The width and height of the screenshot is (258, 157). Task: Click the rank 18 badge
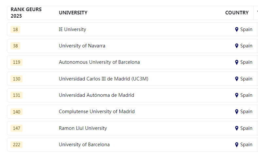click(15, 29)
